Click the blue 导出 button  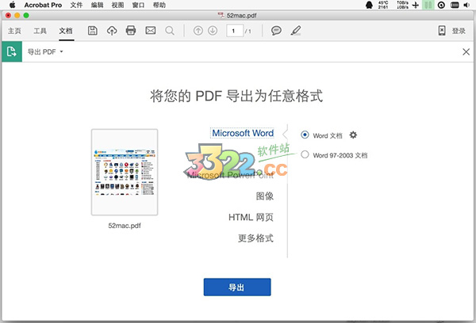click(x=237, y=287)
